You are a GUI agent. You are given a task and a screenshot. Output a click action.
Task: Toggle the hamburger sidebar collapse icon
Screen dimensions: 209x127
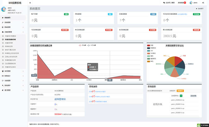coord(30,3)
